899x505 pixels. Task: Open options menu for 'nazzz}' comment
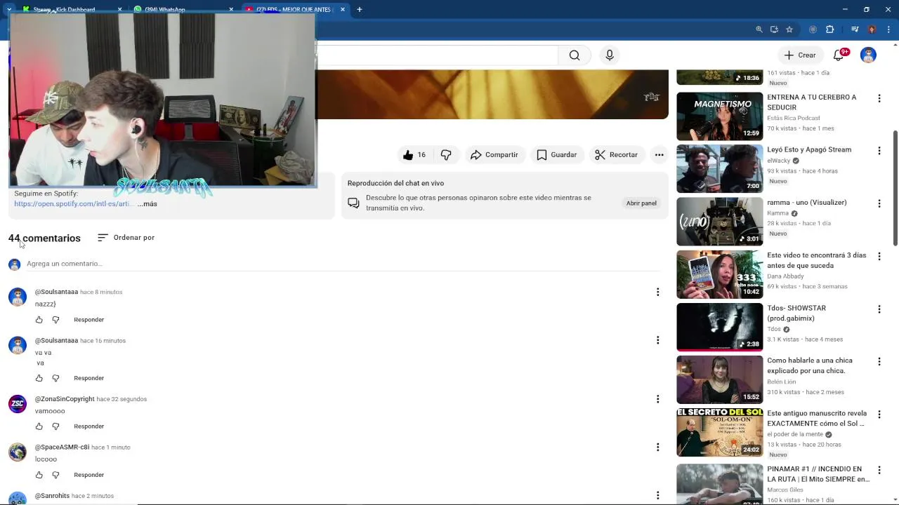coord(657,292)
